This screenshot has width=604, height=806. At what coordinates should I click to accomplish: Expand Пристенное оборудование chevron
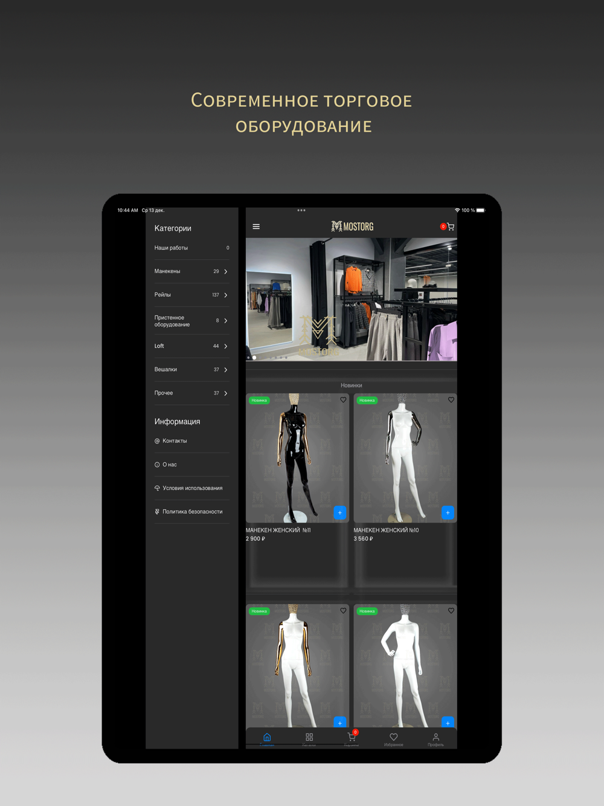pyautogui.click(x=226, y=321)
